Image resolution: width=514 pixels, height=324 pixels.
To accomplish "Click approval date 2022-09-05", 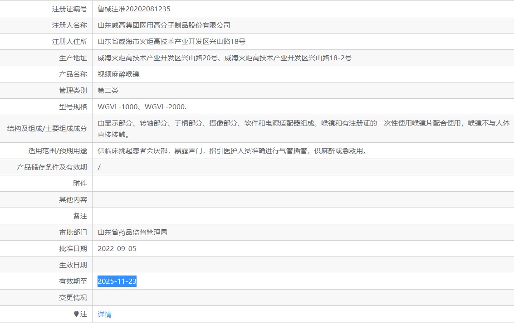I will click(117, 249).
